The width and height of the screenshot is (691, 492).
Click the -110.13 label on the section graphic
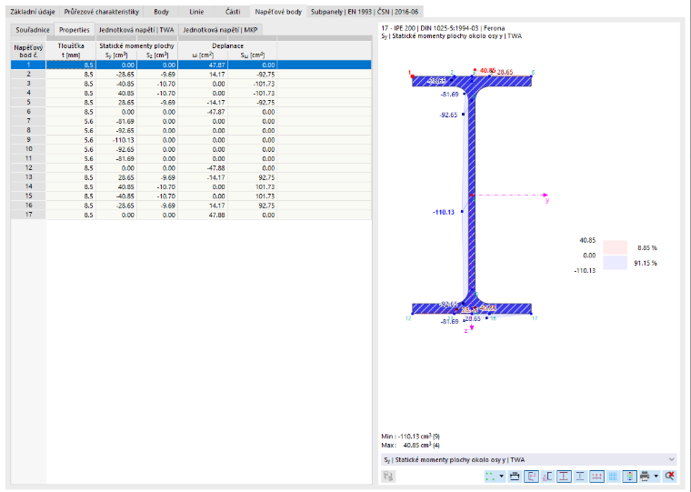click(444, 212)
